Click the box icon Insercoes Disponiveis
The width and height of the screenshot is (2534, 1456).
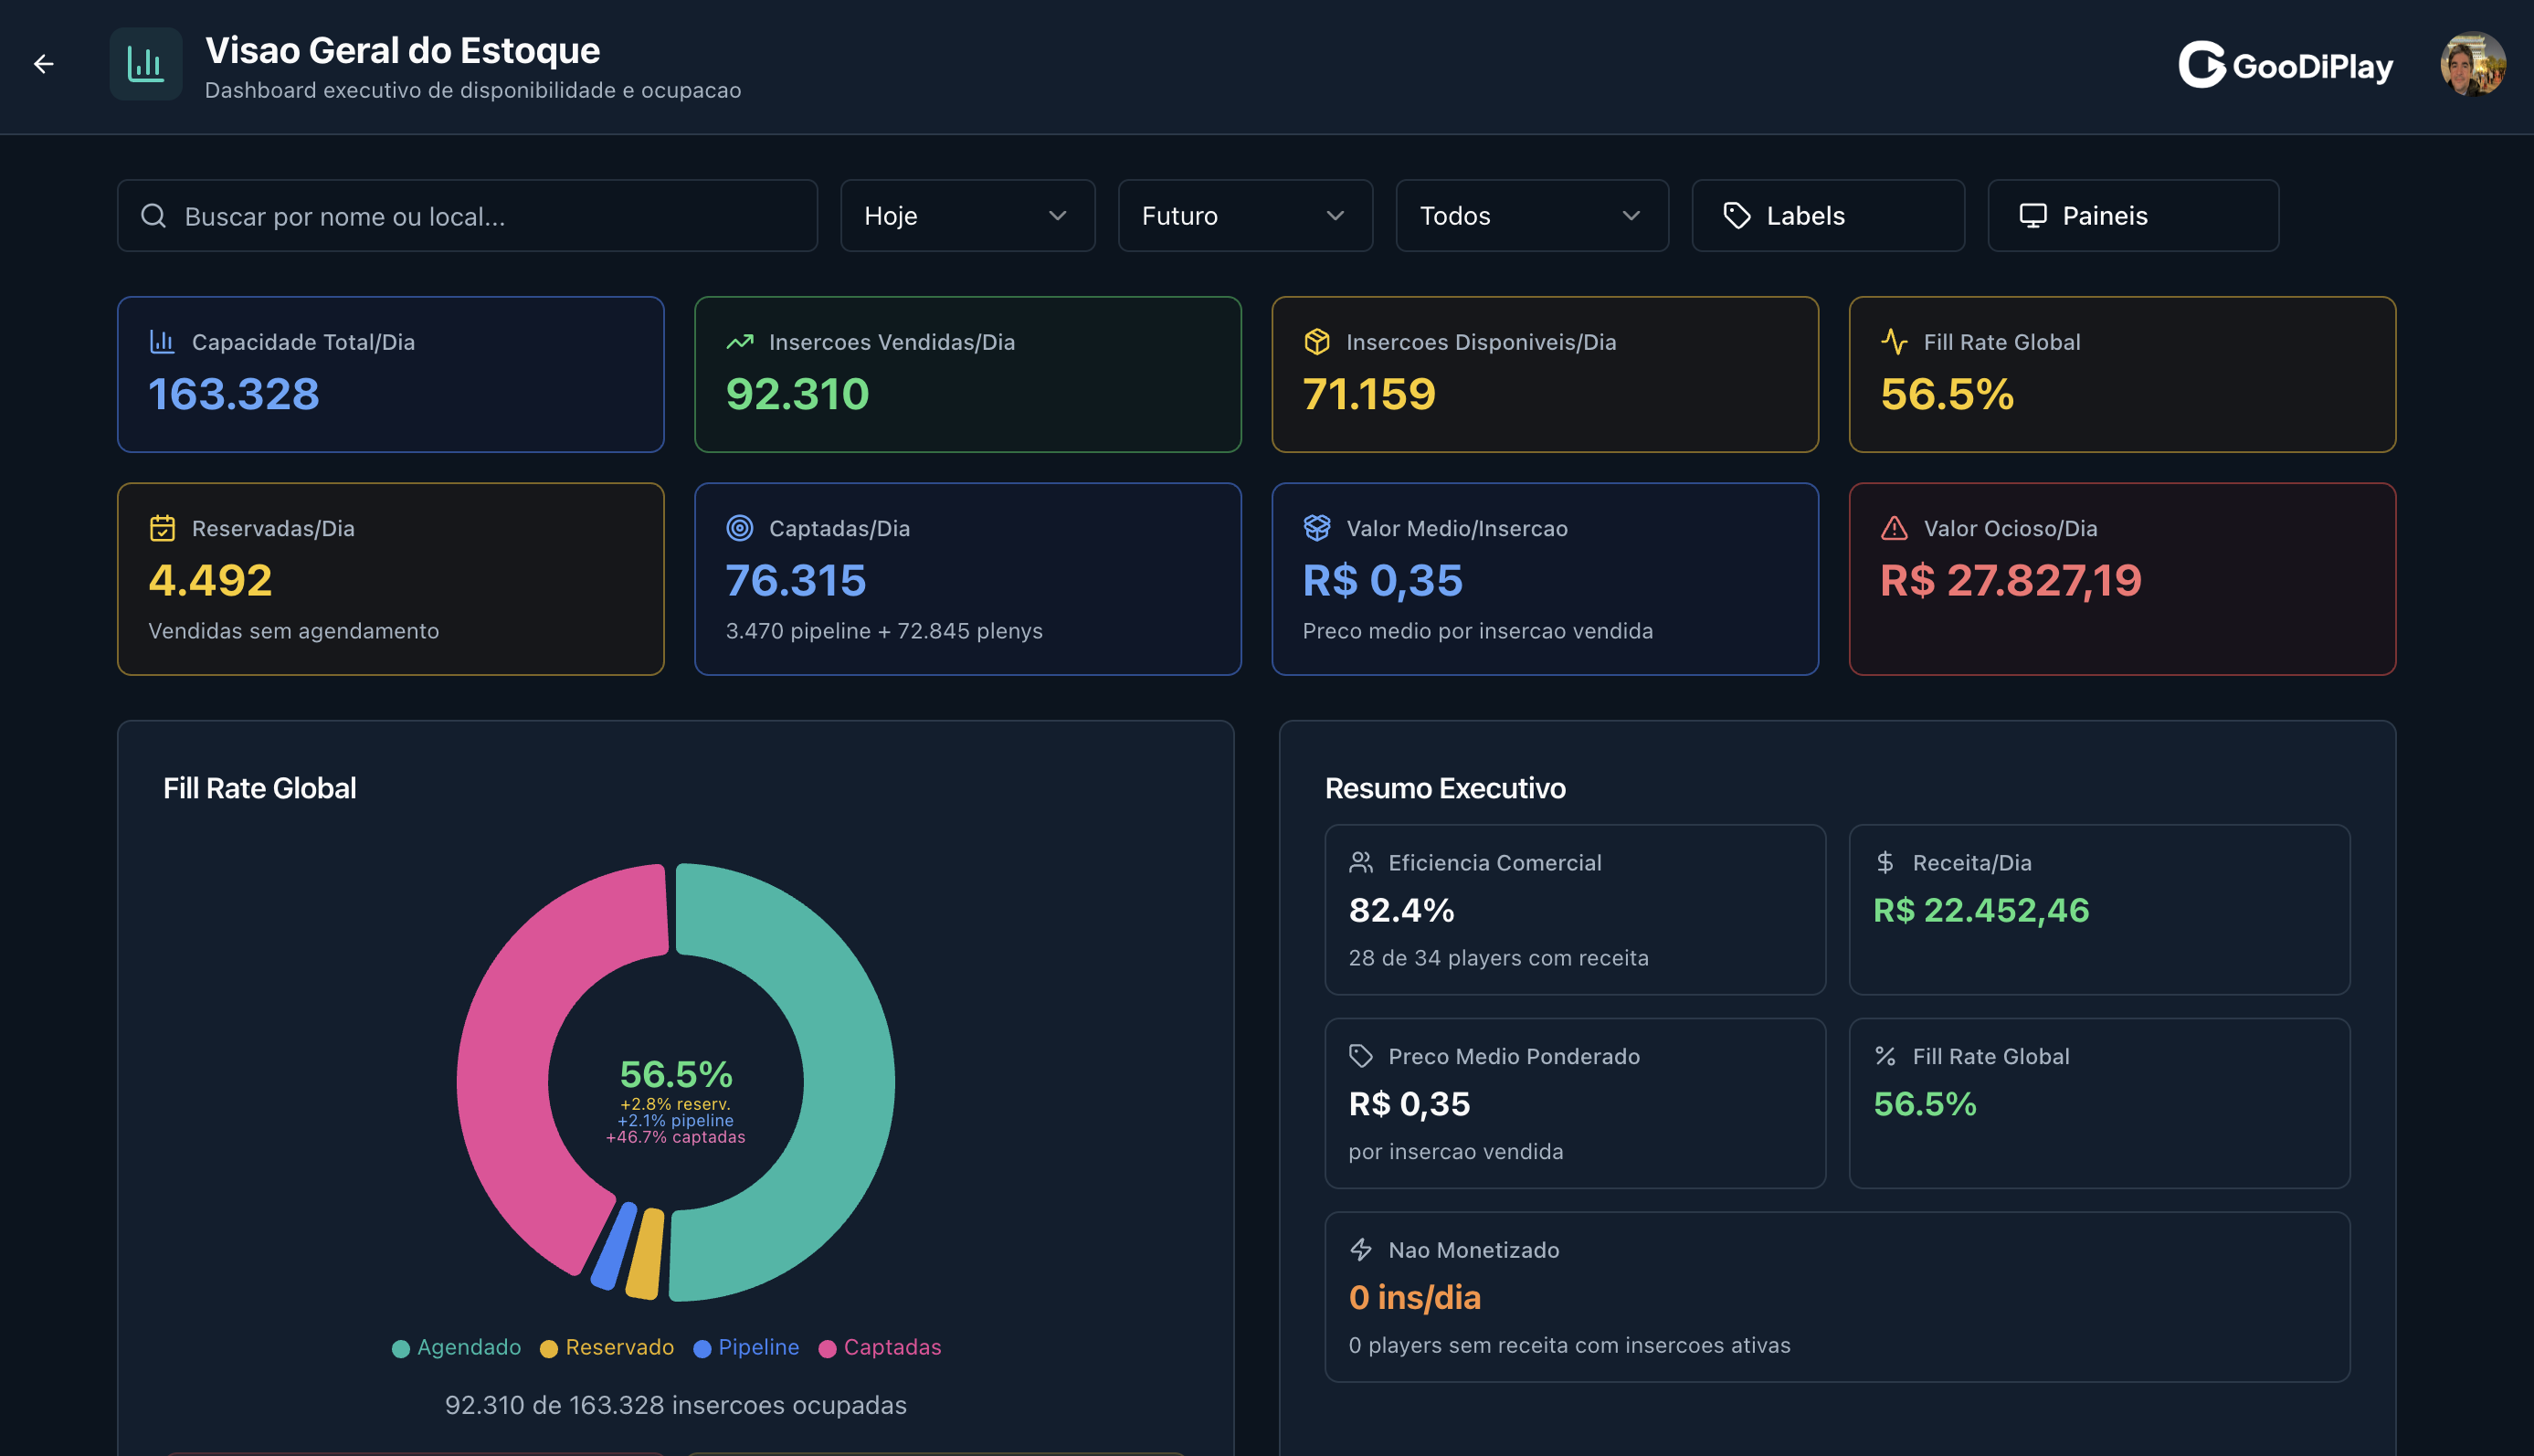(1317, 342)
